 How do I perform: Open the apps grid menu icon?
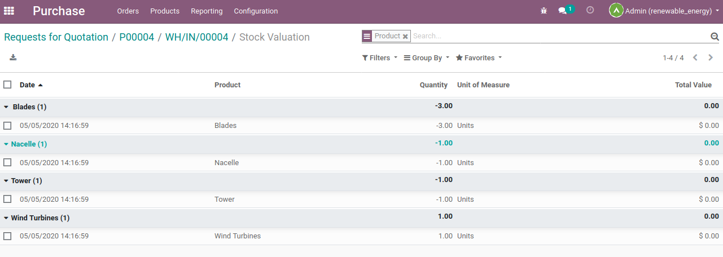pos(9,11)
